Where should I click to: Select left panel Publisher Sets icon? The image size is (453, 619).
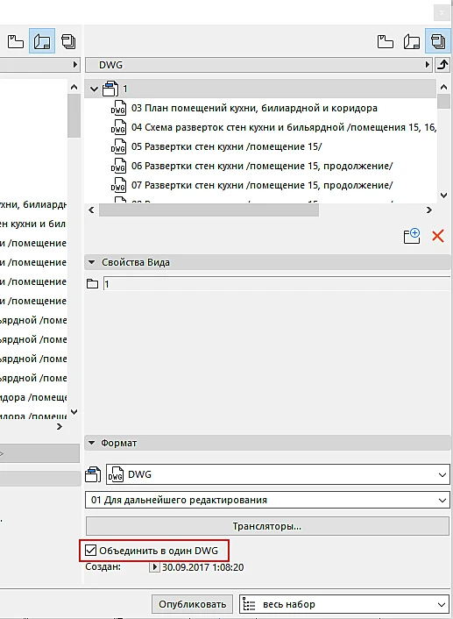pos(68,41)
